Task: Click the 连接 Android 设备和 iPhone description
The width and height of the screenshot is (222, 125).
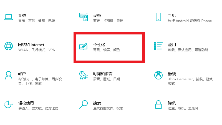Action: click(x=190, y=21)
